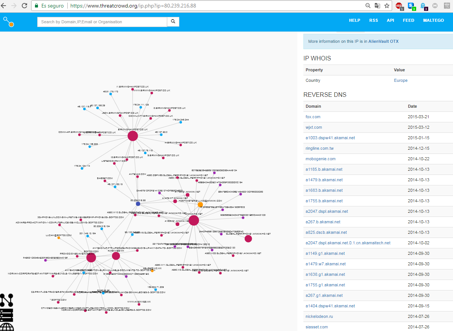Click the search by domain input field

102,22
